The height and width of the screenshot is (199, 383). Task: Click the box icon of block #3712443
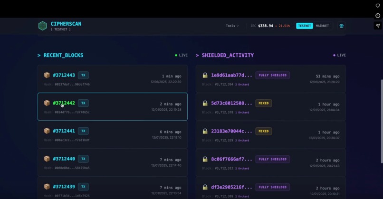47,75
